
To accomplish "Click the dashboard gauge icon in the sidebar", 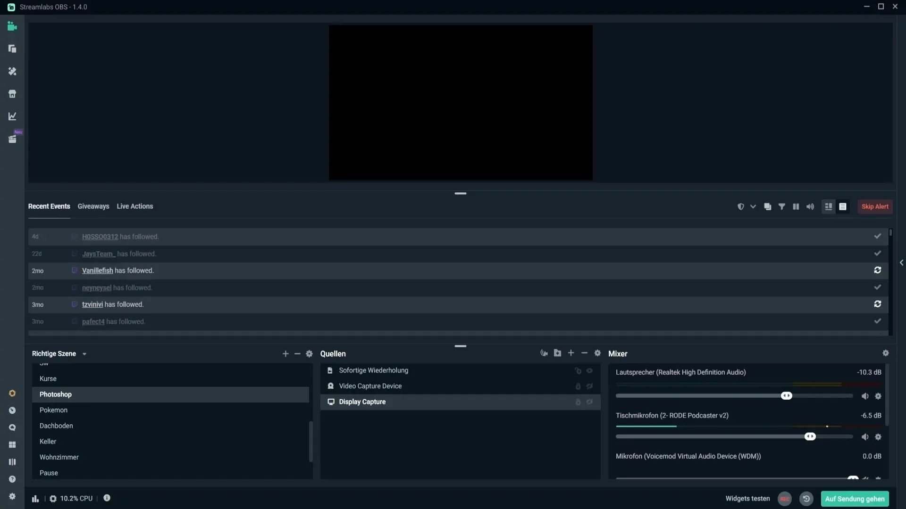I will [12, 410].
